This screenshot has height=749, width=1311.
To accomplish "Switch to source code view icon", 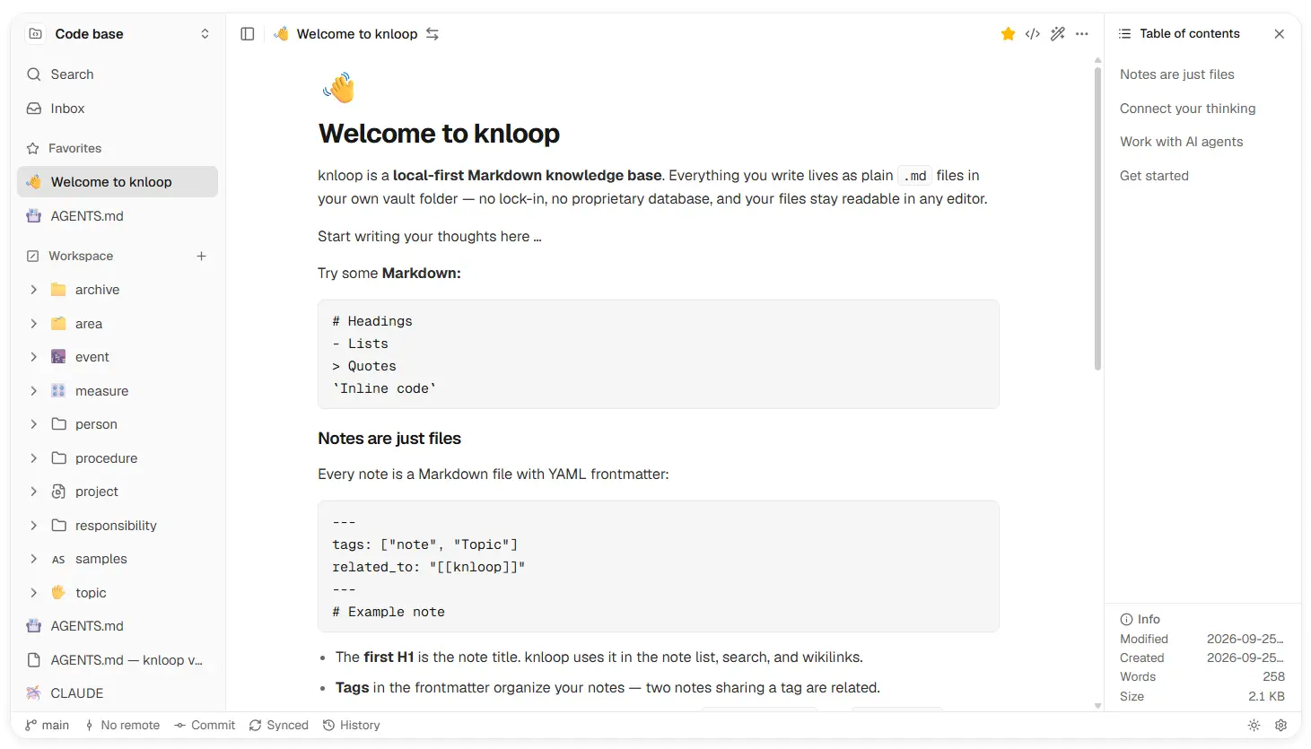I will 1033,34.
